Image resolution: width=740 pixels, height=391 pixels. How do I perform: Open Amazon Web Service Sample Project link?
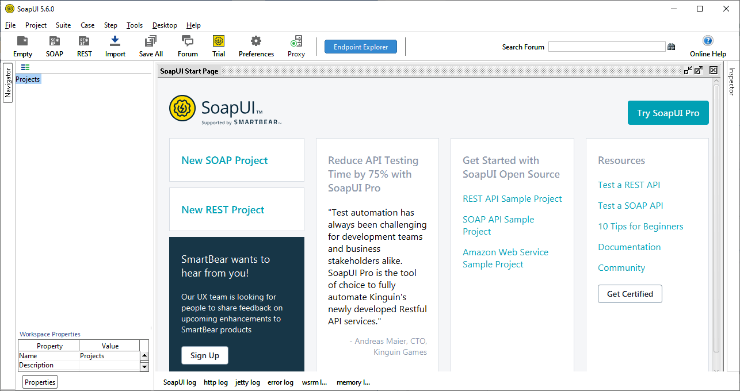(505, 258)
